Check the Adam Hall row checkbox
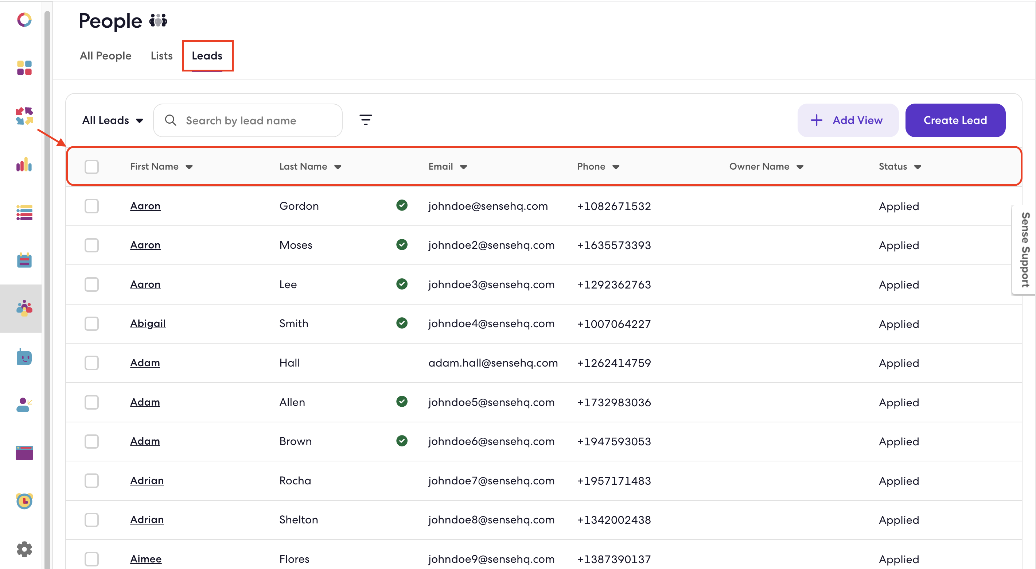The width and height of the screenshot is (1036, 569). click(x=92, y=363)
